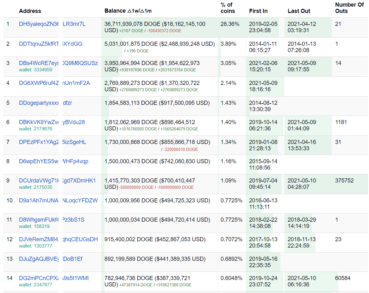The image size is (369, 293).
Task: Select balance 1,000,009,956 DOGE text
Action: (131, 200)
